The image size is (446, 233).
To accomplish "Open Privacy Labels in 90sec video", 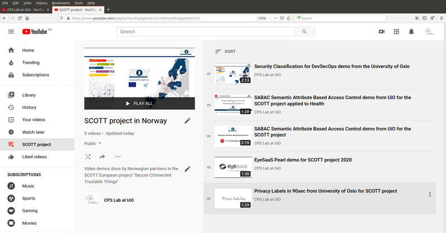I will click(x=326, y=191).
